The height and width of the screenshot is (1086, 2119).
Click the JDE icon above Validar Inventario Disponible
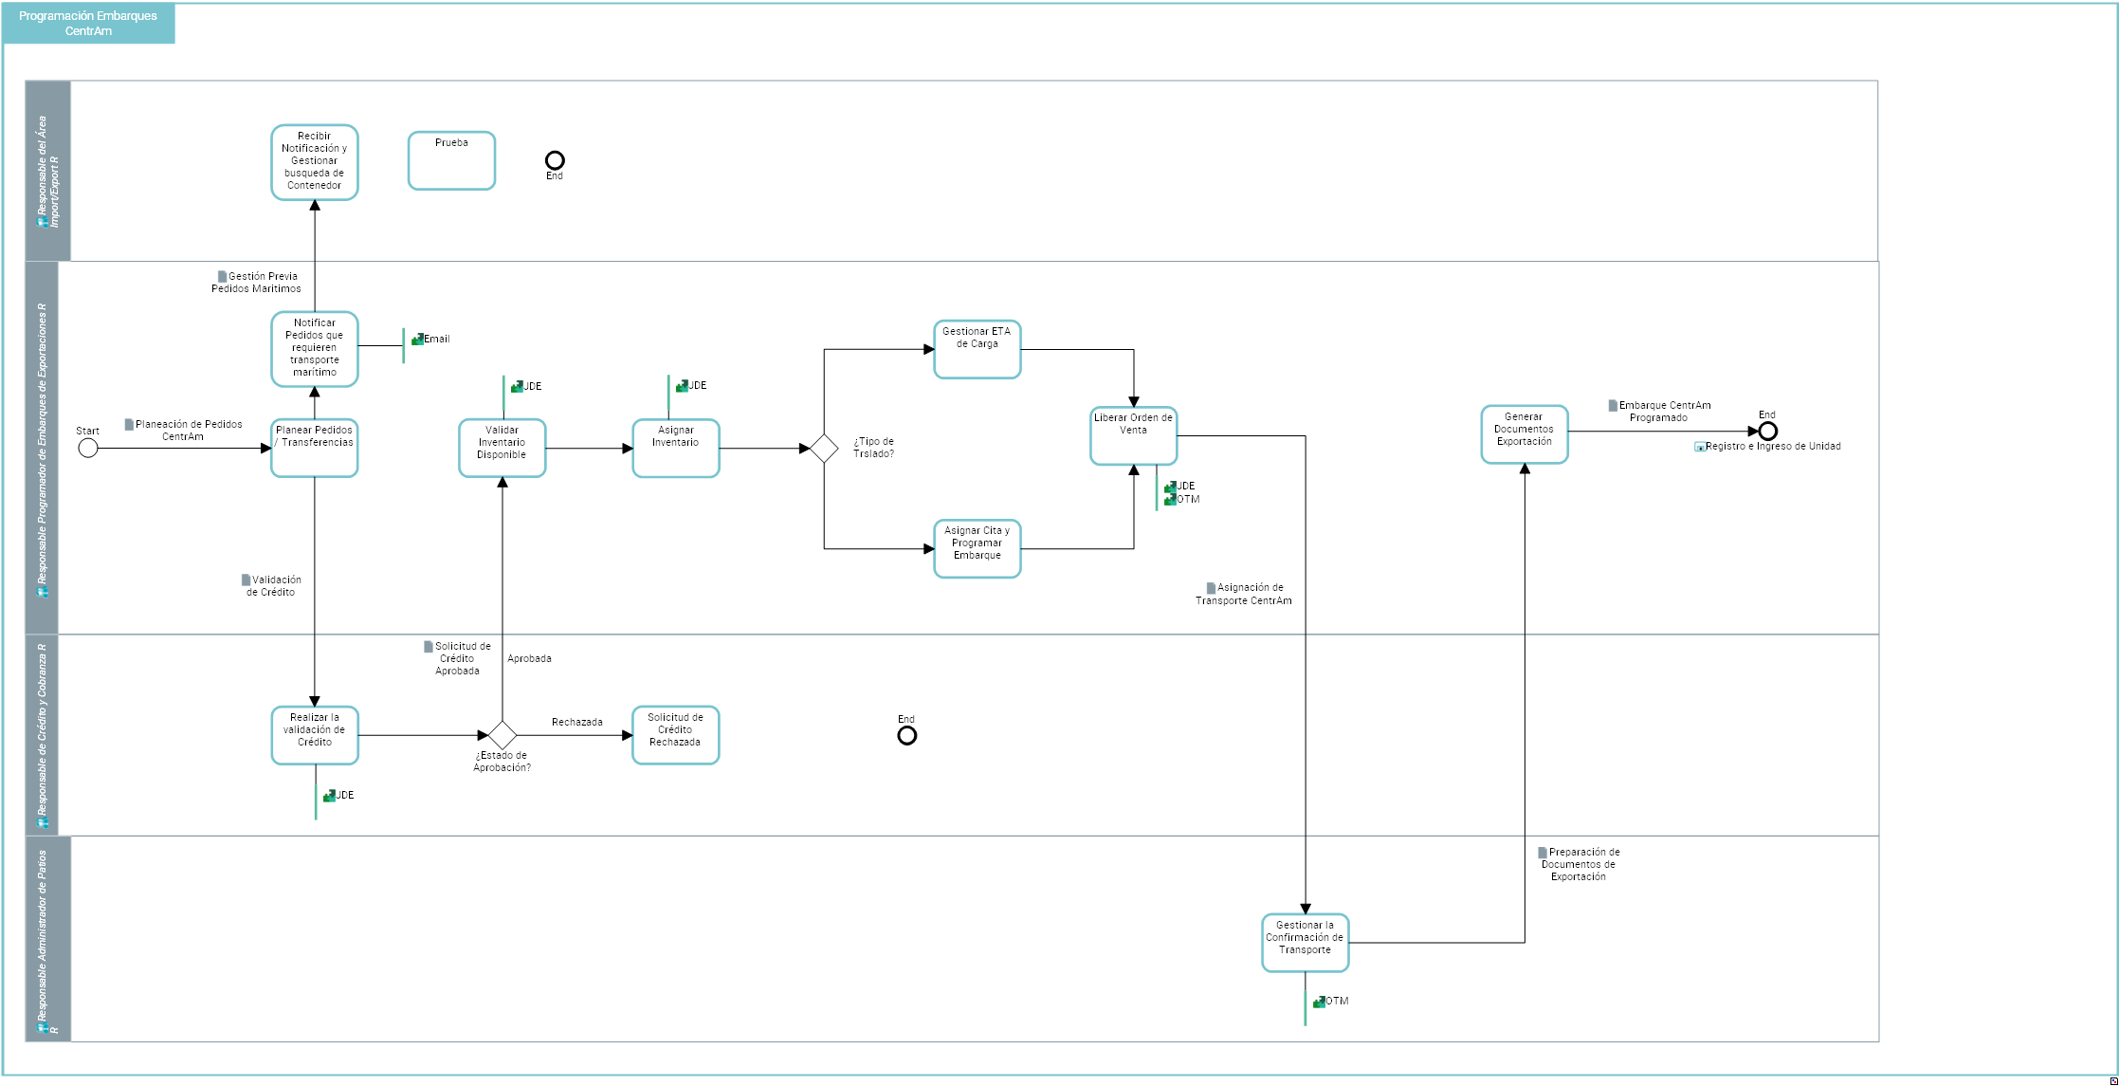point(518,386)
